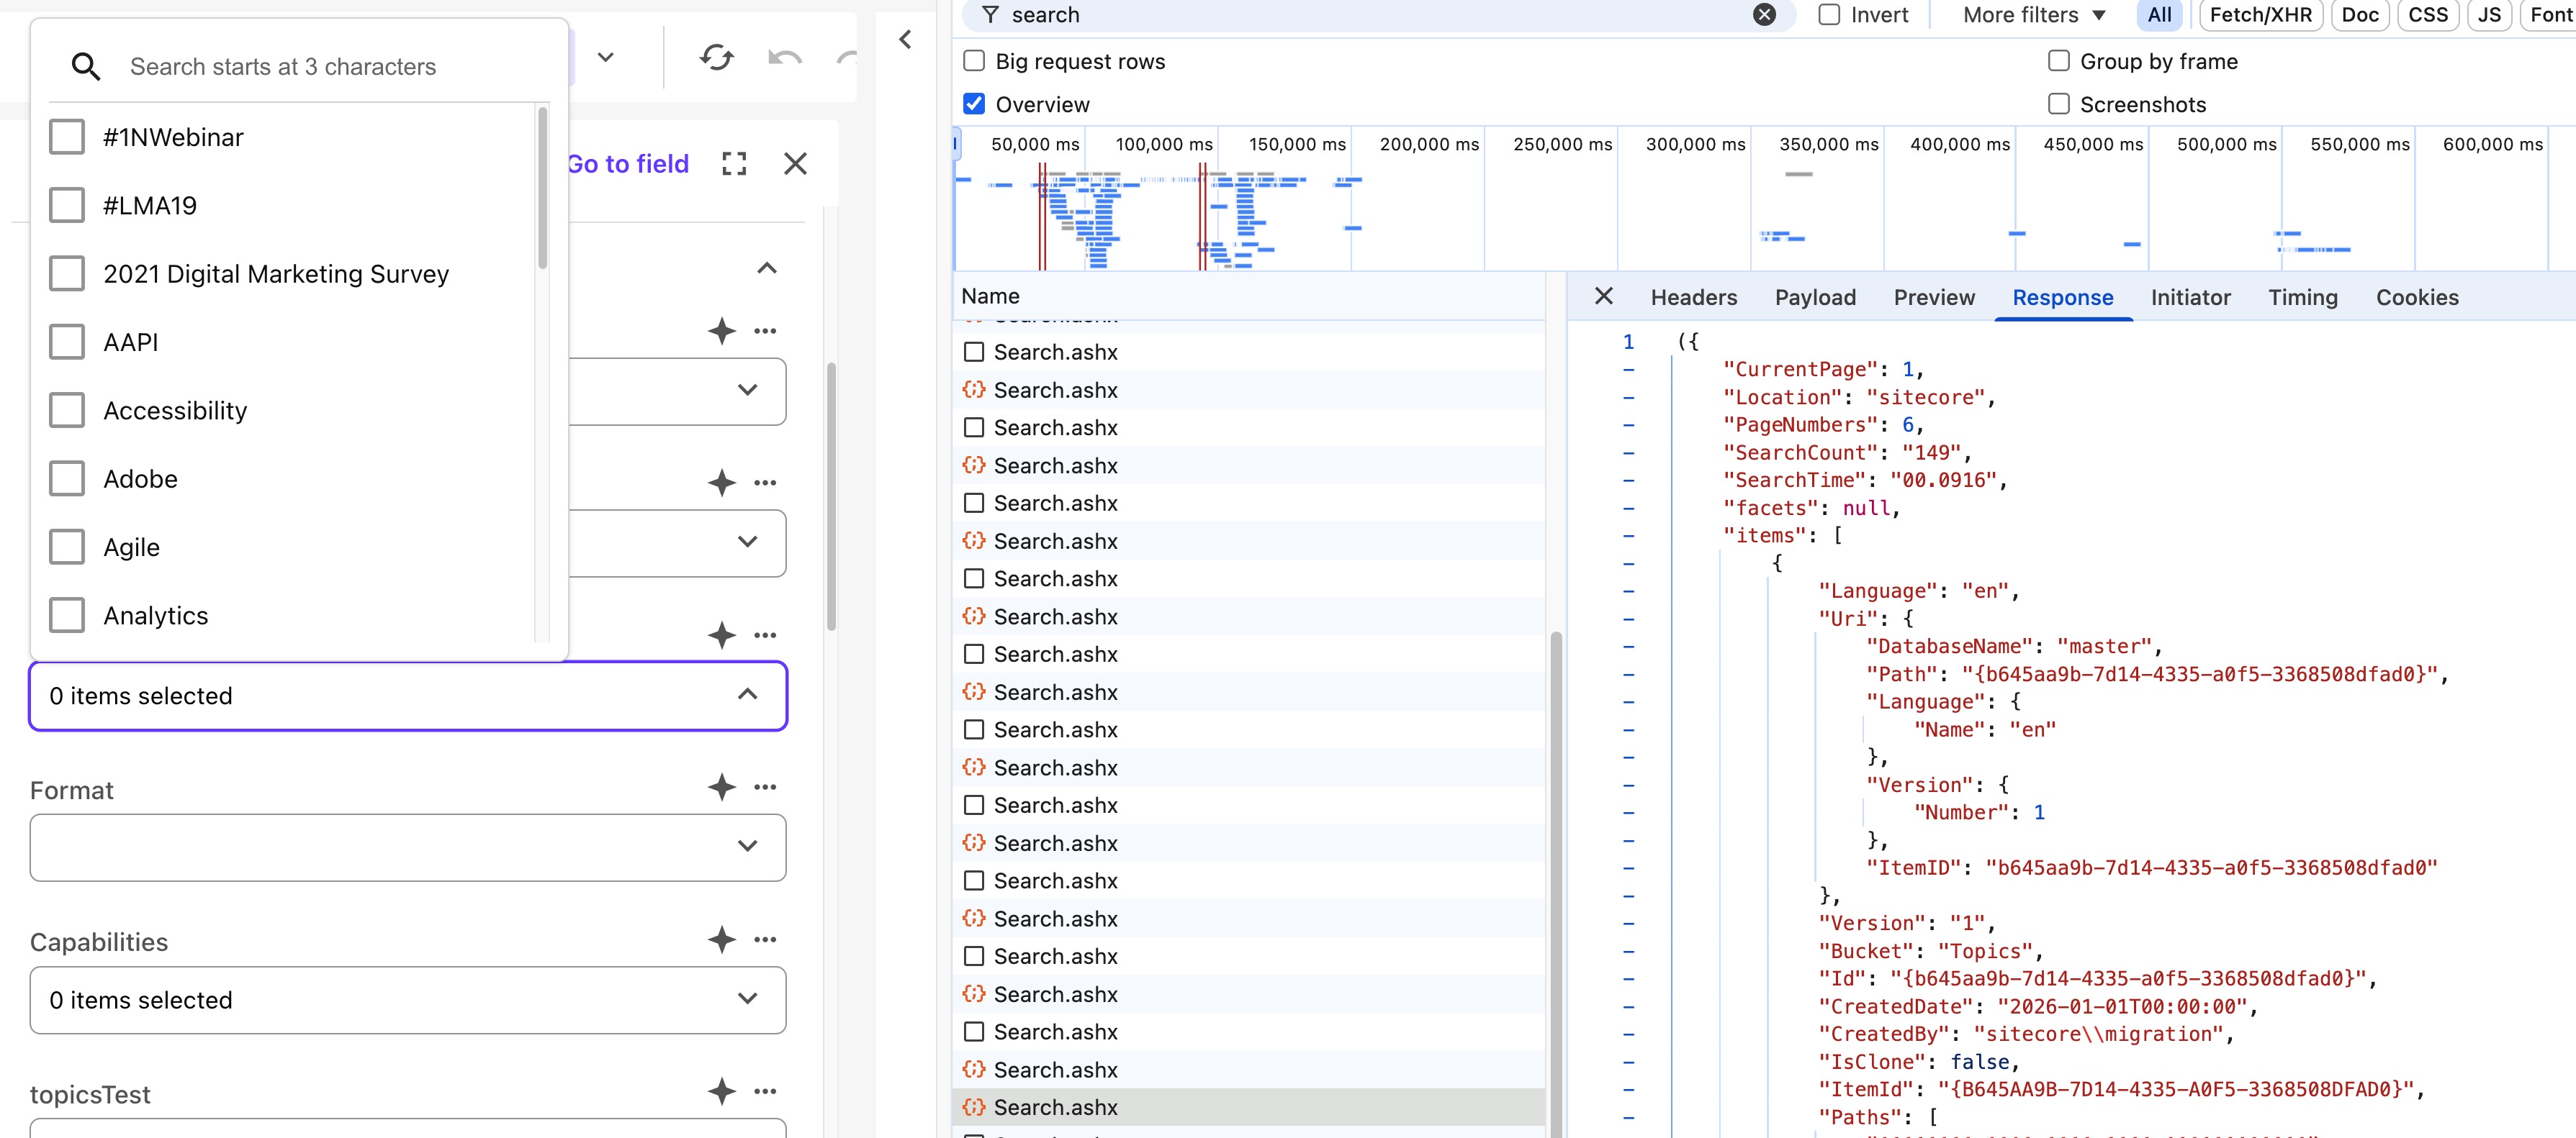Check 2021 Digital Marketing Survey option
Viewport: 2576px width, 1138px height.
tap(67, 274)
